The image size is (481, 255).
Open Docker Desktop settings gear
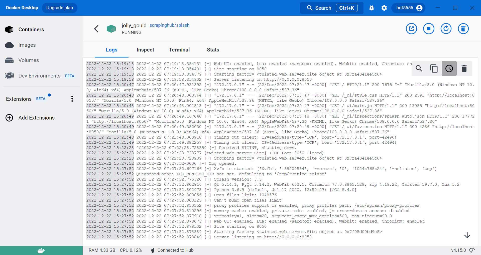point(384,8)
